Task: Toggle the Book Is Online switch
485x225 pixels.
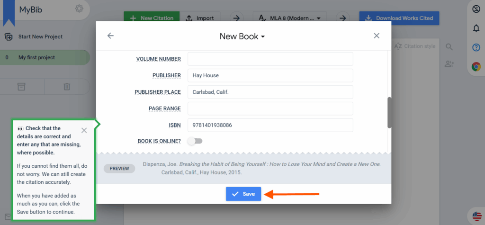Action: coord(195,141)
